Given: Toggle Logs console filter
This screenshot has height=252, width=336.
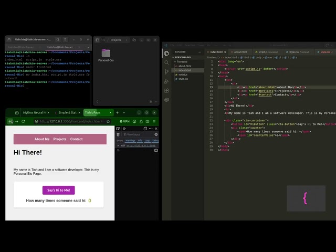Looking at the screenshot, I should pyautogui.click(x=147, y=141).
